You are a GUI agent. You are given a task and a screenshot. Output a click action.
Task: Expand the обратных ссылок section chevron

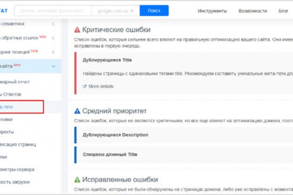[53, 38]
